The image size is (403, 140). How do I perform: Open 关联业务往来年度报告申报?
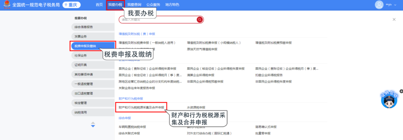(x=137, y=88)
